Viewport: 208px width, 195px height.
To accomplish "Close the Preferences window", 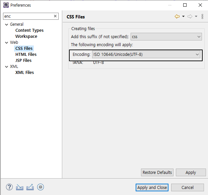I will click(200, 5).
